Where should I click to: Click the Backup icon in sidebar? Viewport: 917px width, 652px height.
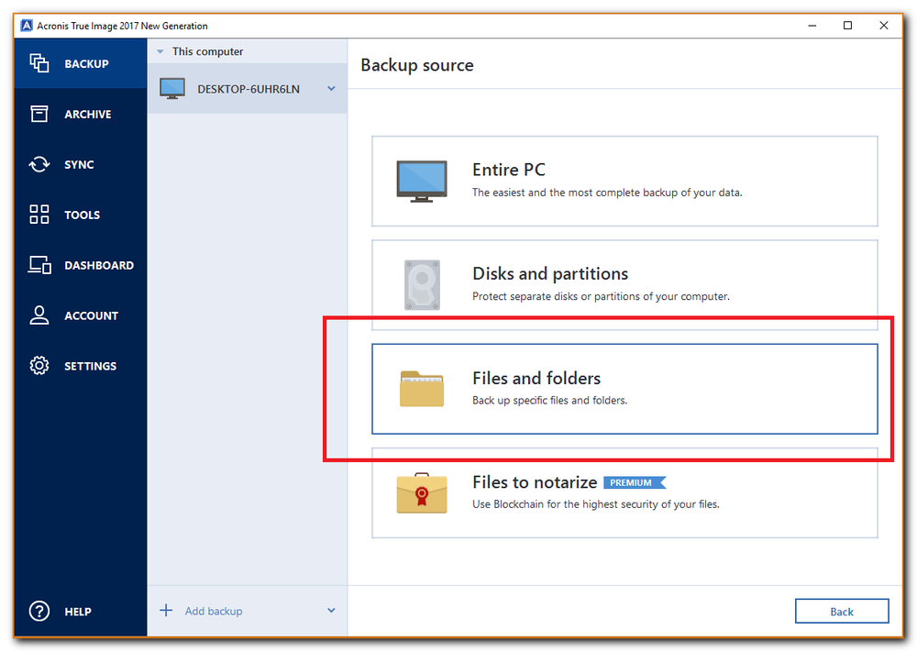[x=39, y=63]
